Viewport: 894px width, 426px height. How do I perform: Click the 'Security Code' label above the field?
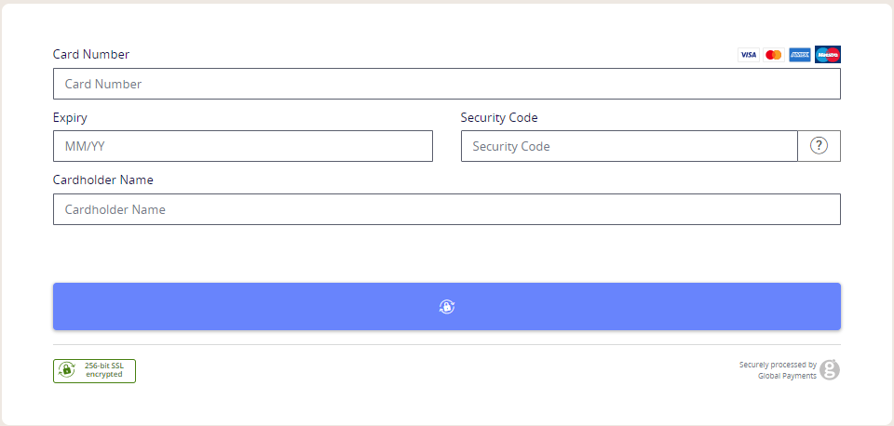[x=499, y=117]
